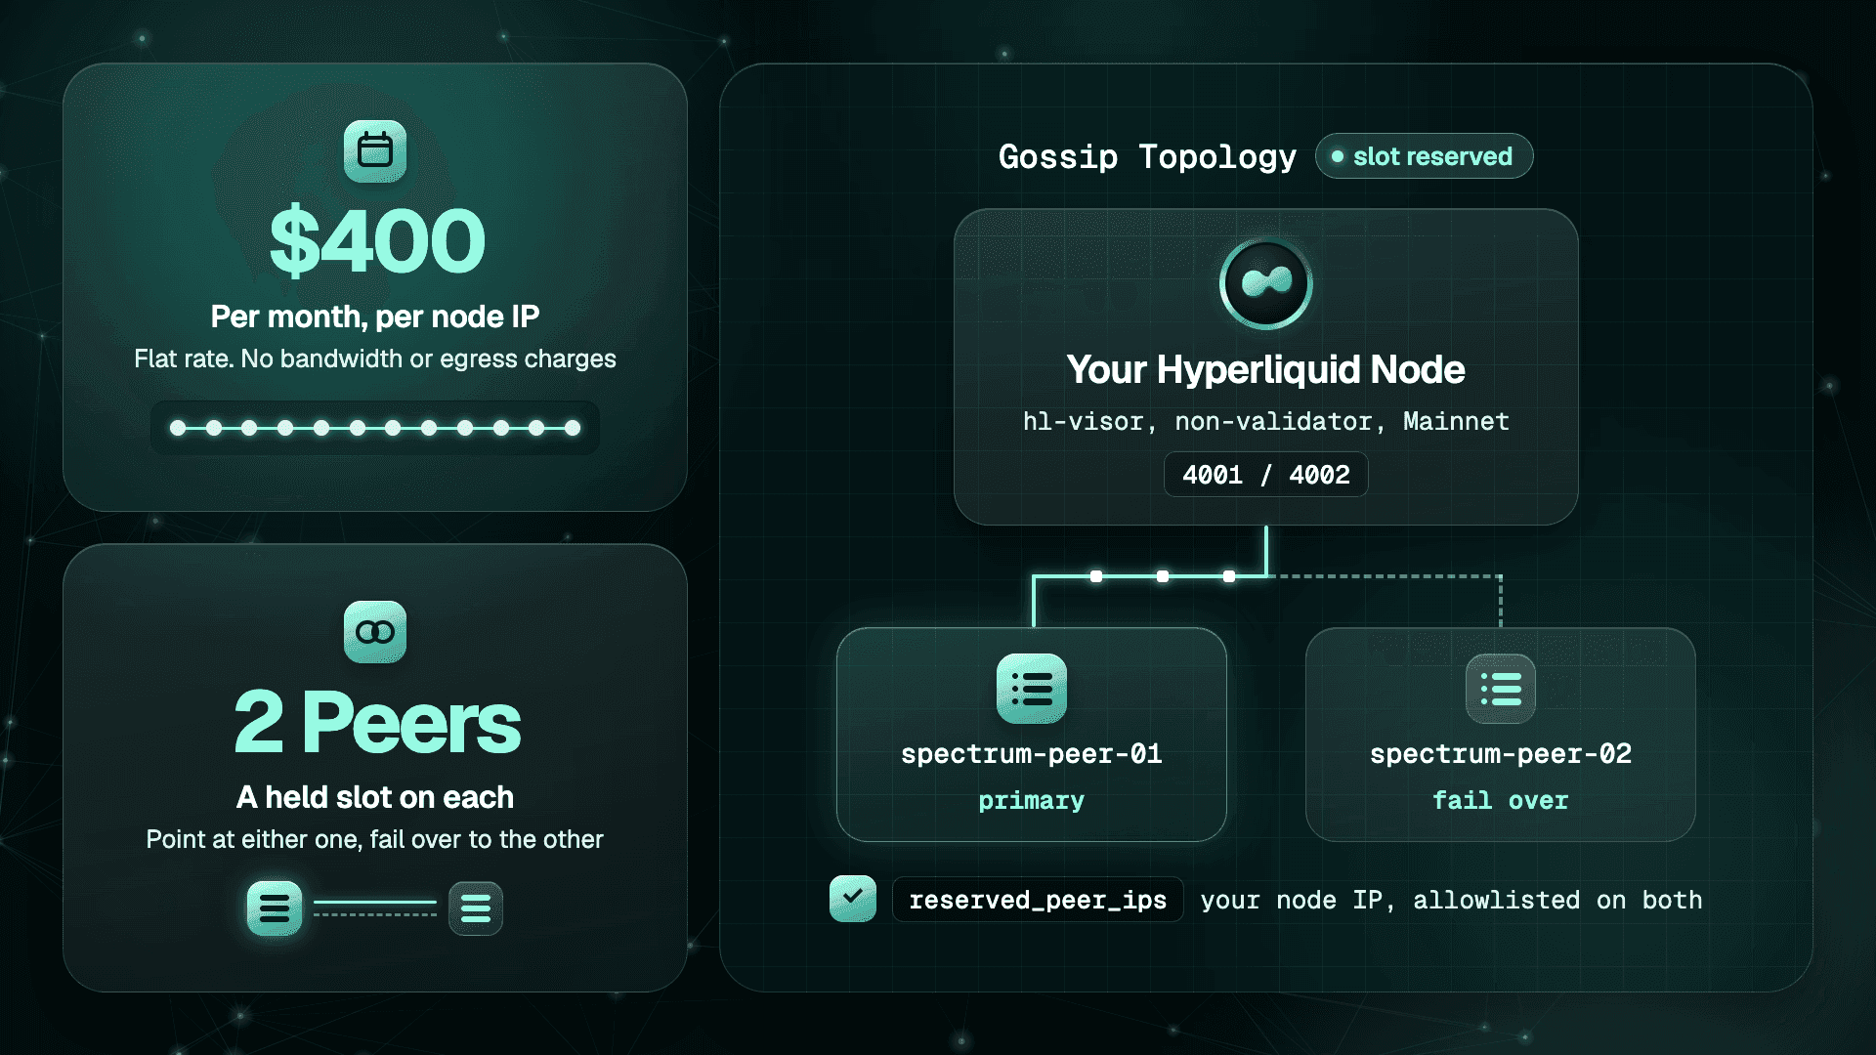The image size is (1876, 1055).
Task: Click the Hyperliquid logo circle icon
Action: (x=1266, y=283)
